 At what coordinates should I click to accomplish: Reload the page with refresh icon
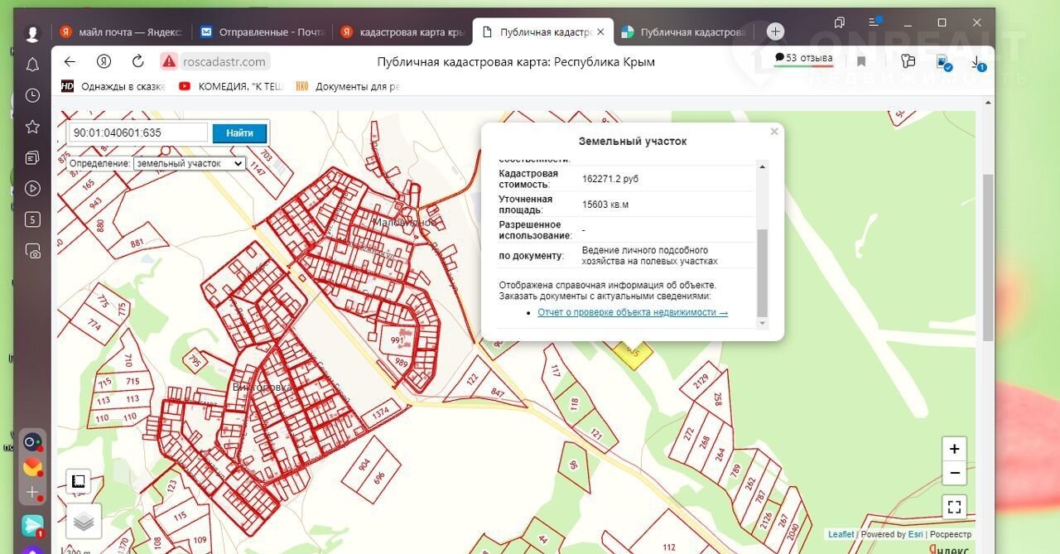(138, 61)
